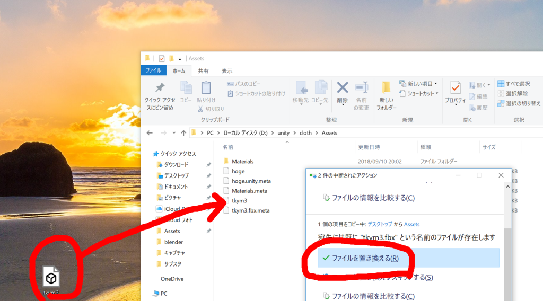This screenshot has width=543, height=301.
Task: Choose ファイルを置き換える(R) option
Action: (408, 258)
